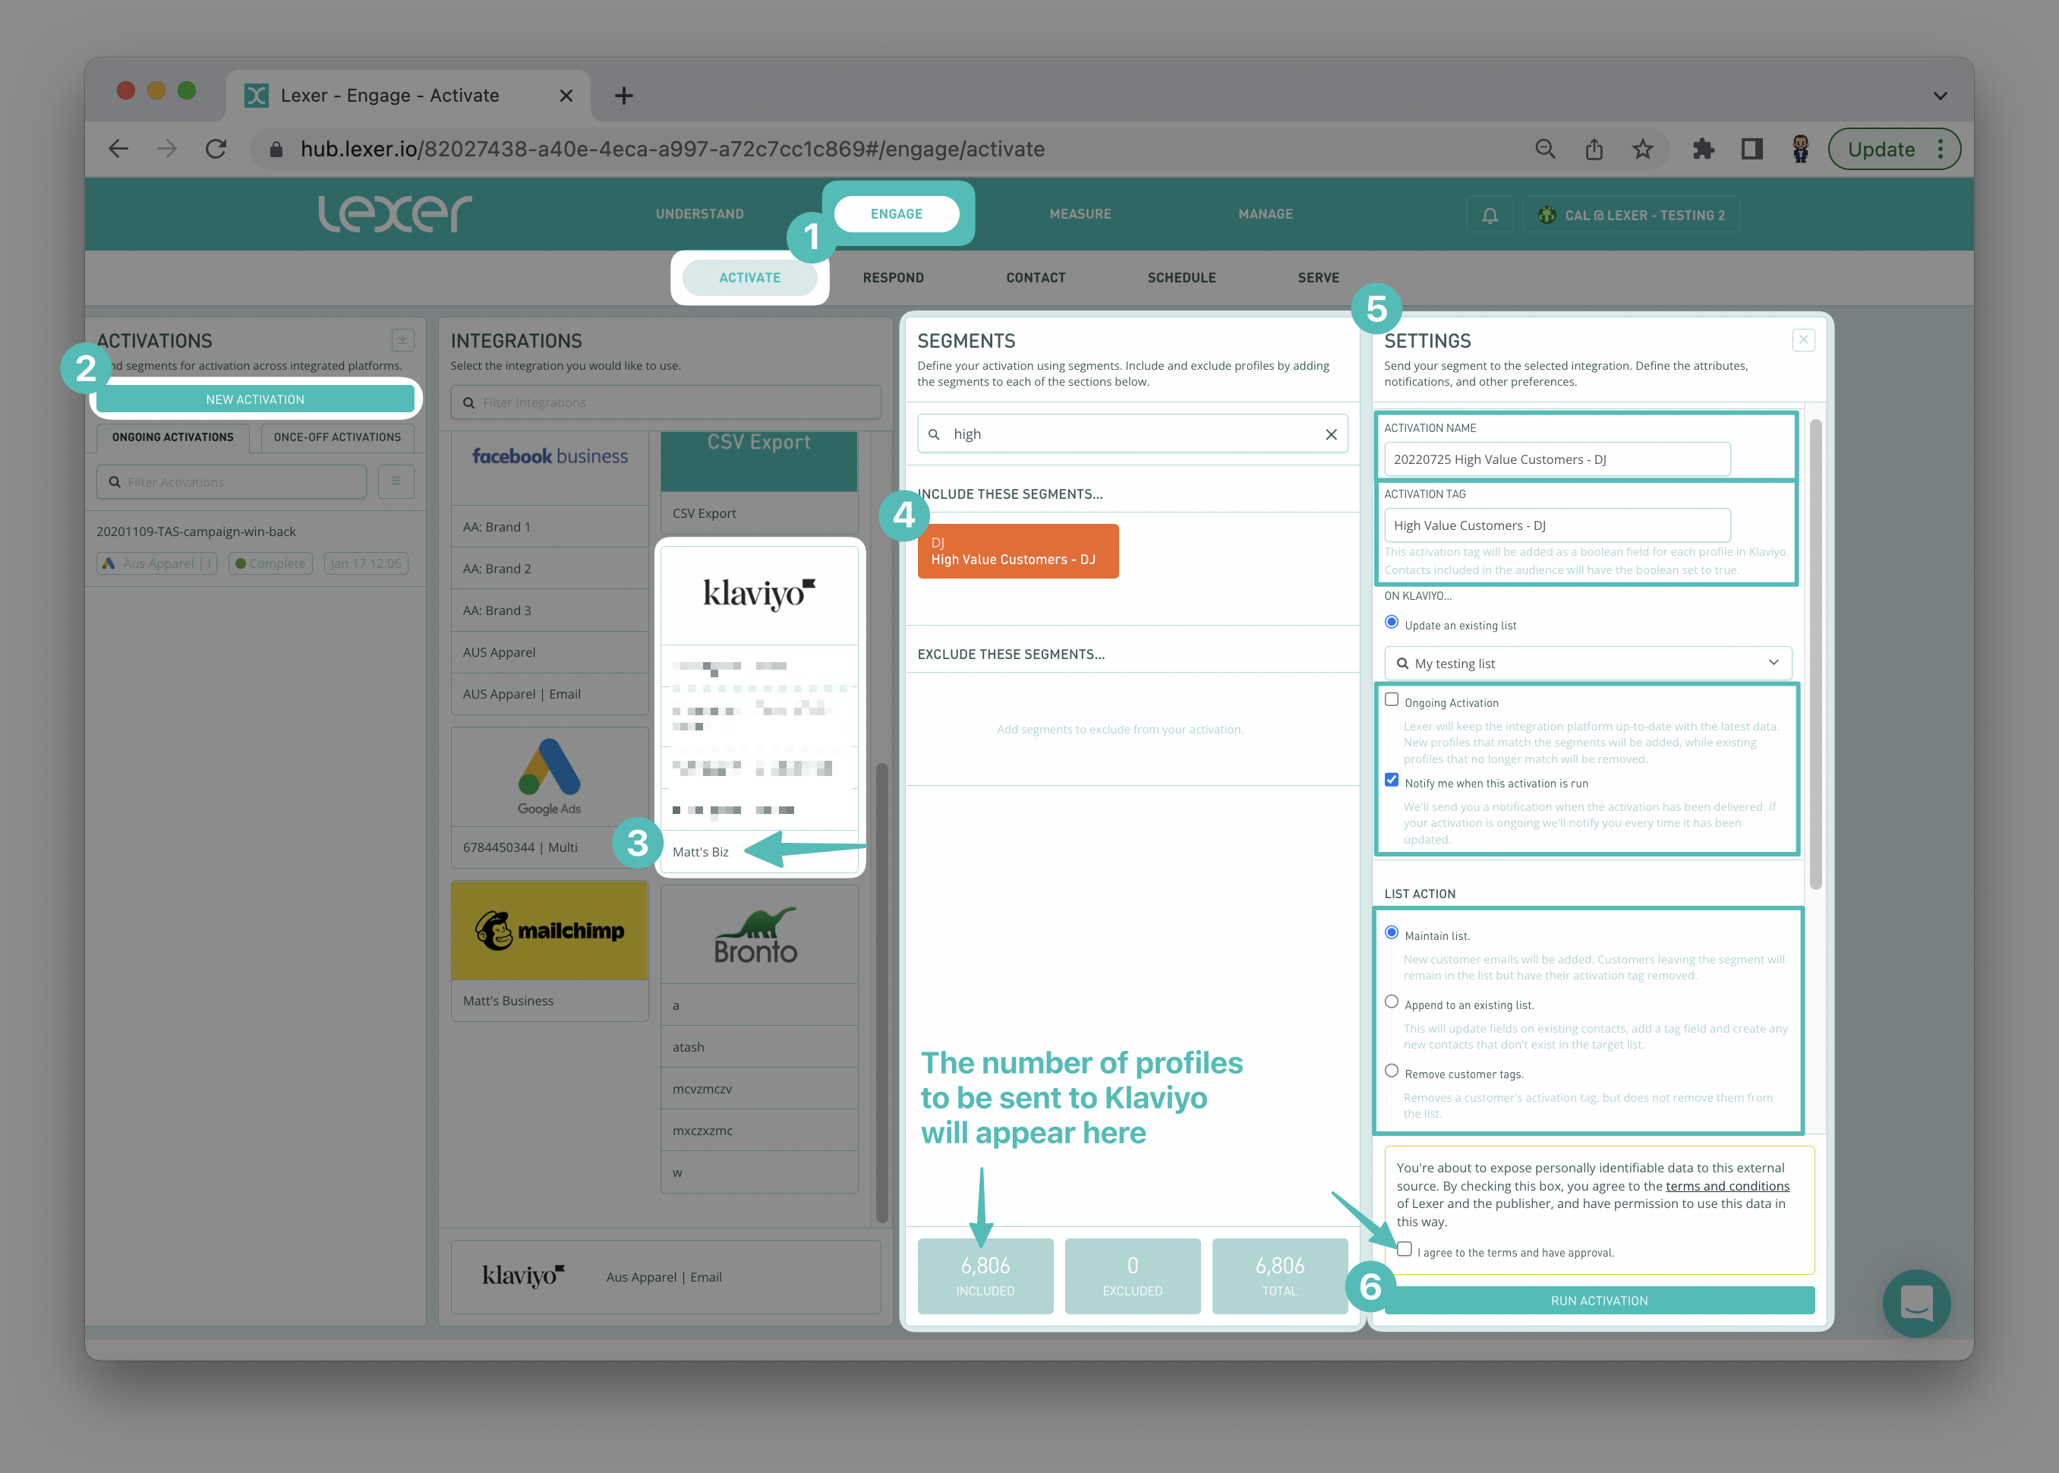Select Append to an existing list option
Image resolution: width=2059 pixels, height=1473 pixels.
[x=1392, y=1002]
